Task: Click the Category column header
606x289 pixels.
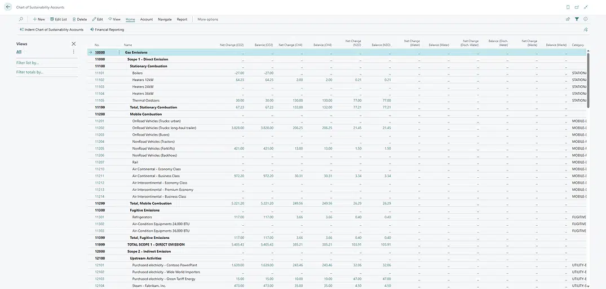Action: click(578, 45)
